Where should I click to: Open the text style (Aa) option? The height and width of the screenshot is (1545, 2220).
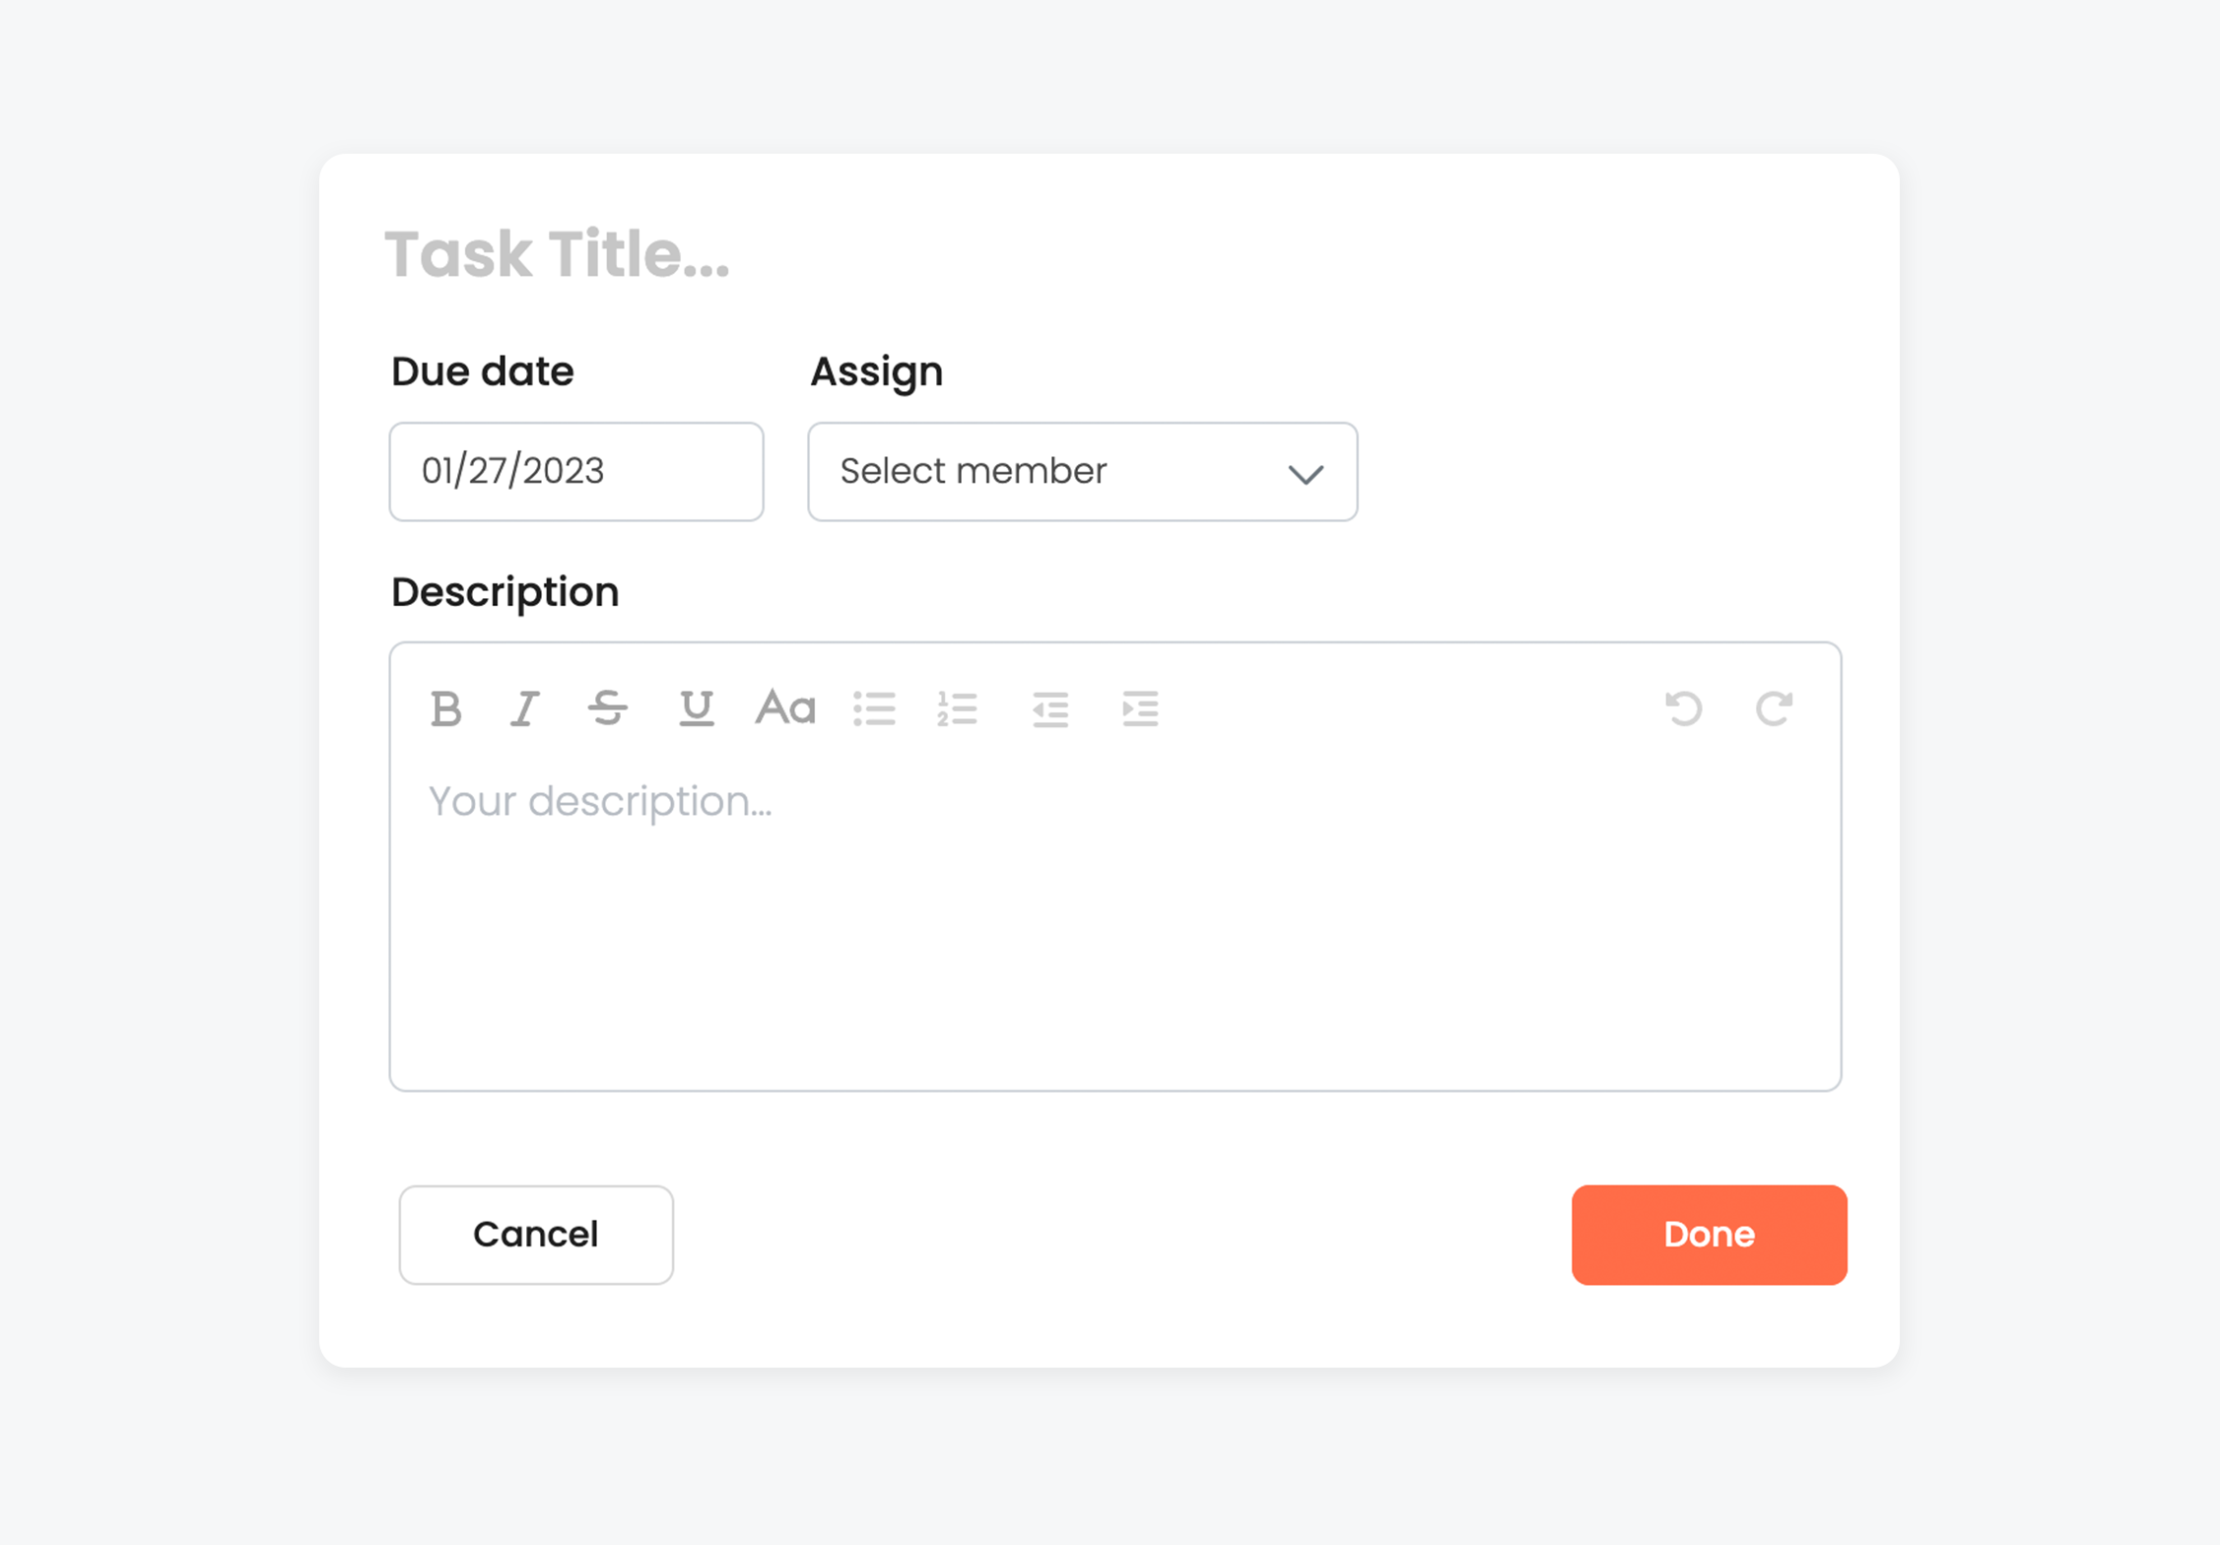(783, 706)
